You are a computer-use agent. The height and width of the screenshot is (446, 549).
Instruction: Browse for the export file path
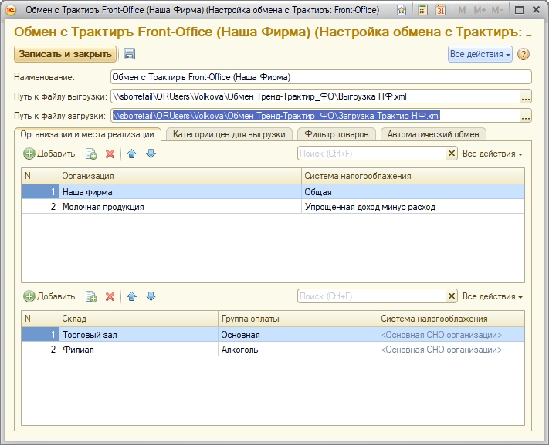point(526,96)
